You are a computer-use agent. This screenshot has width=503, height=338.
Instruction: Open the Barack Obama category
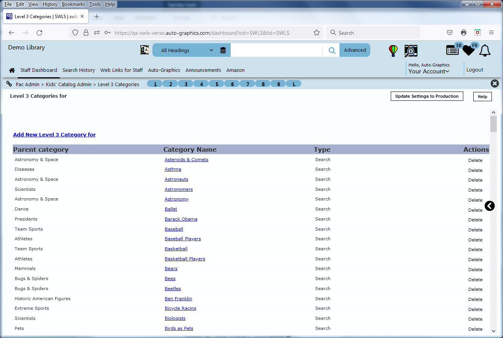(x=181, y=219)
